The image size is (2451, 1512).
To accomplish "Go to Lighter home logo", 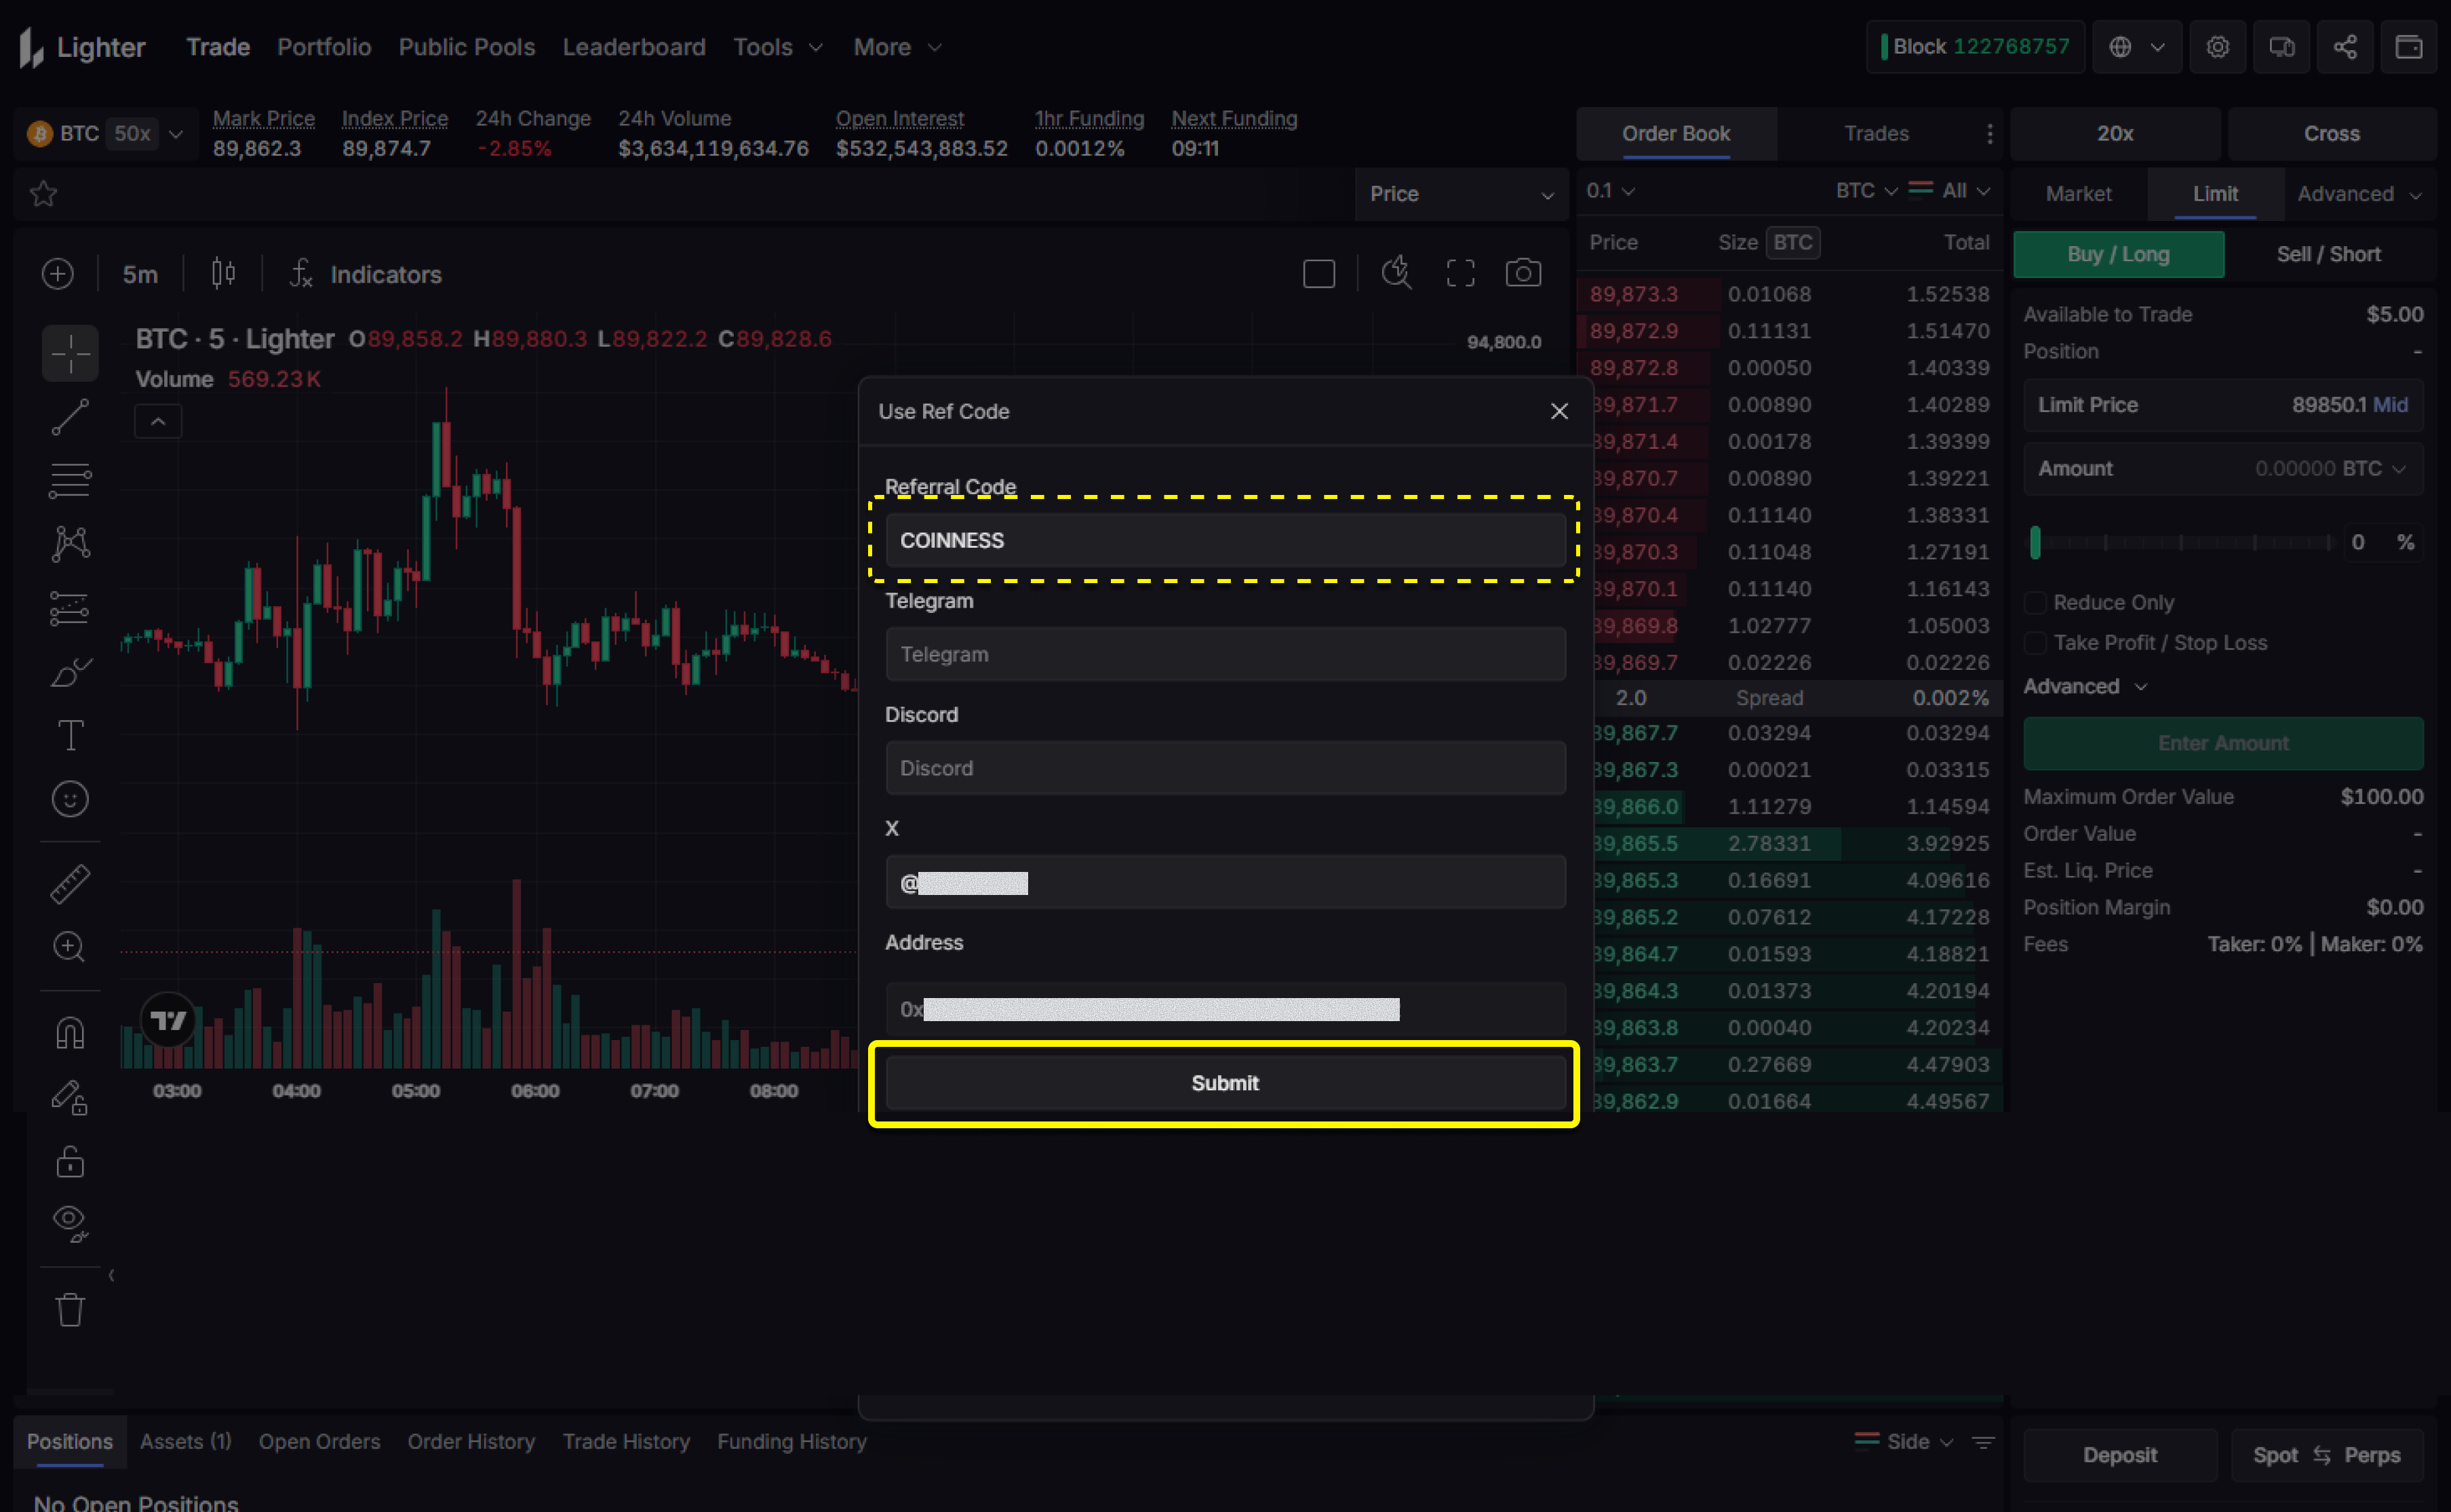I will [x=82, y=47].
